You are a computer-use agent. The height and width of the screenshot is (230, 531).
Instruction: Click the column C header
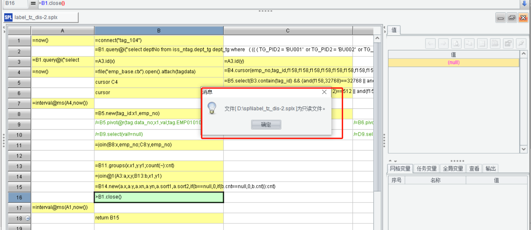tap(288, 31)
